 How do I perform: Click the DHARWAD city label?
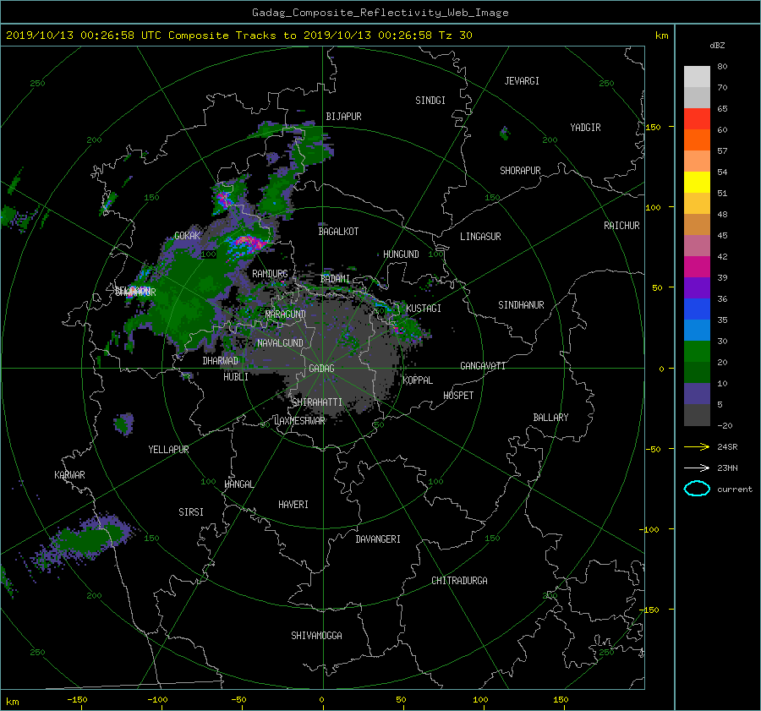(x=220, y=361)
